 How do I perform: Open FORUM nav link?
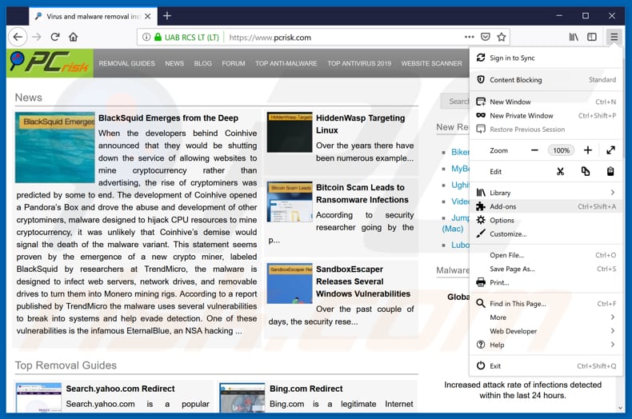coord(234,63)
